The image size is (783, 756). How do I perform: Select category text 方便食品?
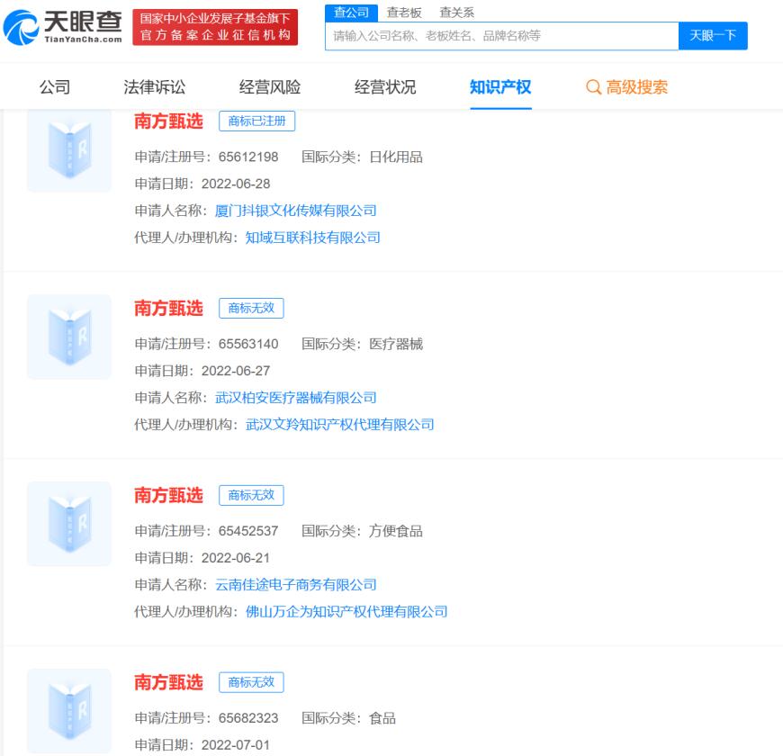click(396, 531)
